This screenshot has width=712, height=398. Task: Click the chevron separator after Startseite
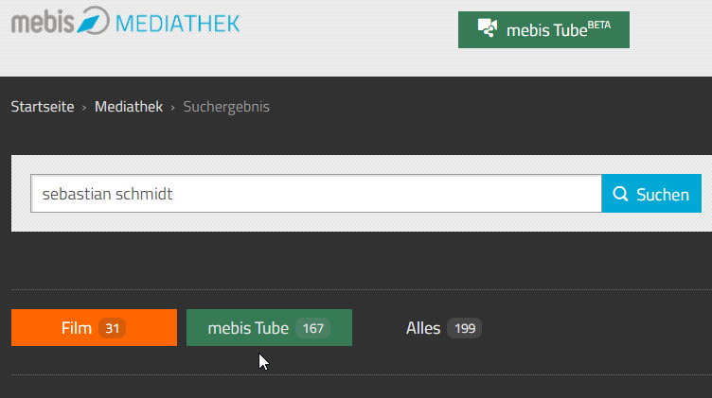84,107
